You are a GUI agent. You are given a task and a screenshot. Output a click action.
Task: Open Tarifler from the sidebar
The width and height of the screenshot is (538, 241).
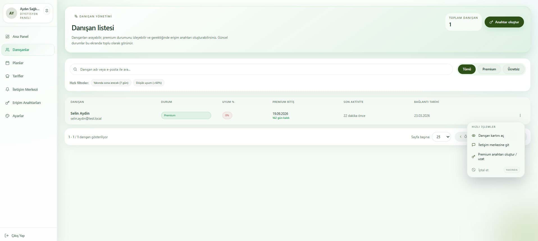(x=18, y=76)
